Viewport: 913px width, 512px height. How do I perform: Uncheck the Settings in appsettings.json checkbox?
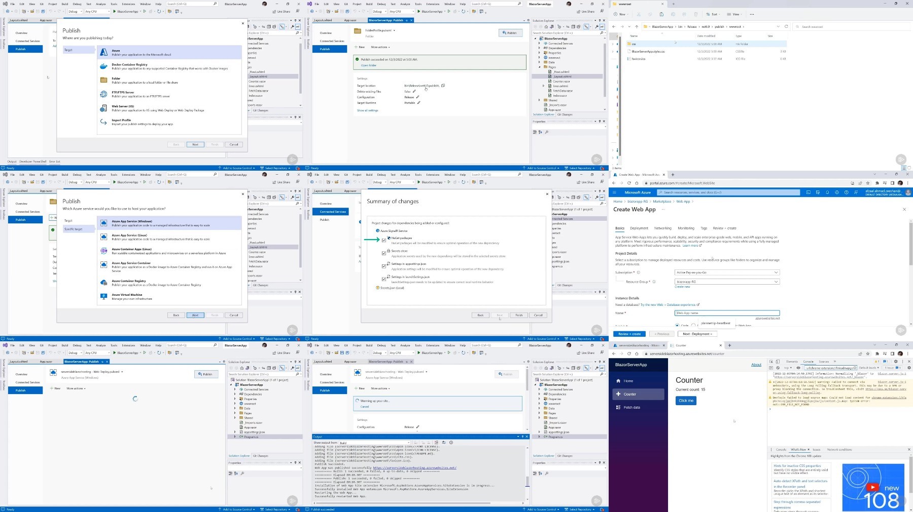point(384,266)
